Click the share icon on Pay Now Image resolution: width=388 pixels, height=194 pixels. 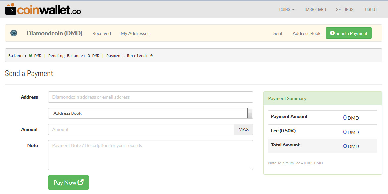81,182
